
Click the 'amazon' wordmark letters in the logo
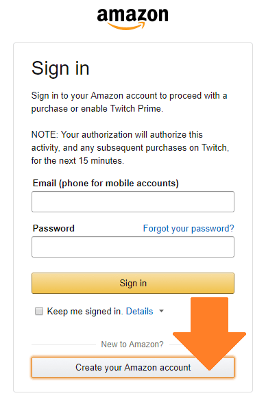coord(133,15)
